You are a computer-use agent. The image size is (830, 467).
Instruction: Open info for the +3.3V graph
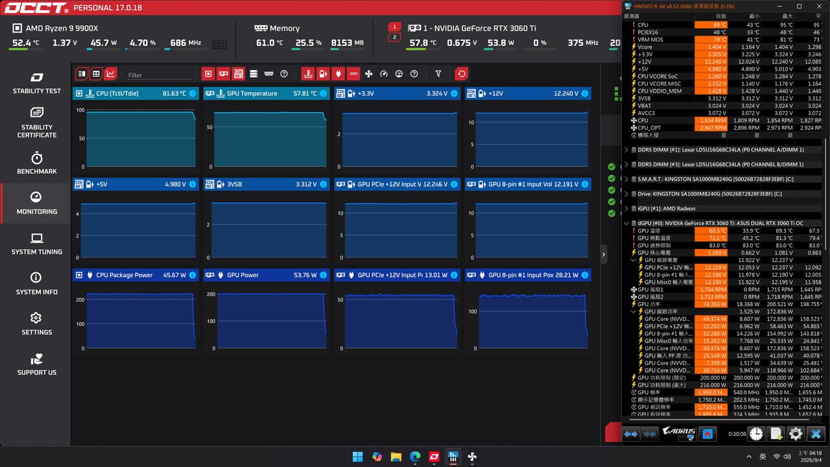(x=454, y=93)
